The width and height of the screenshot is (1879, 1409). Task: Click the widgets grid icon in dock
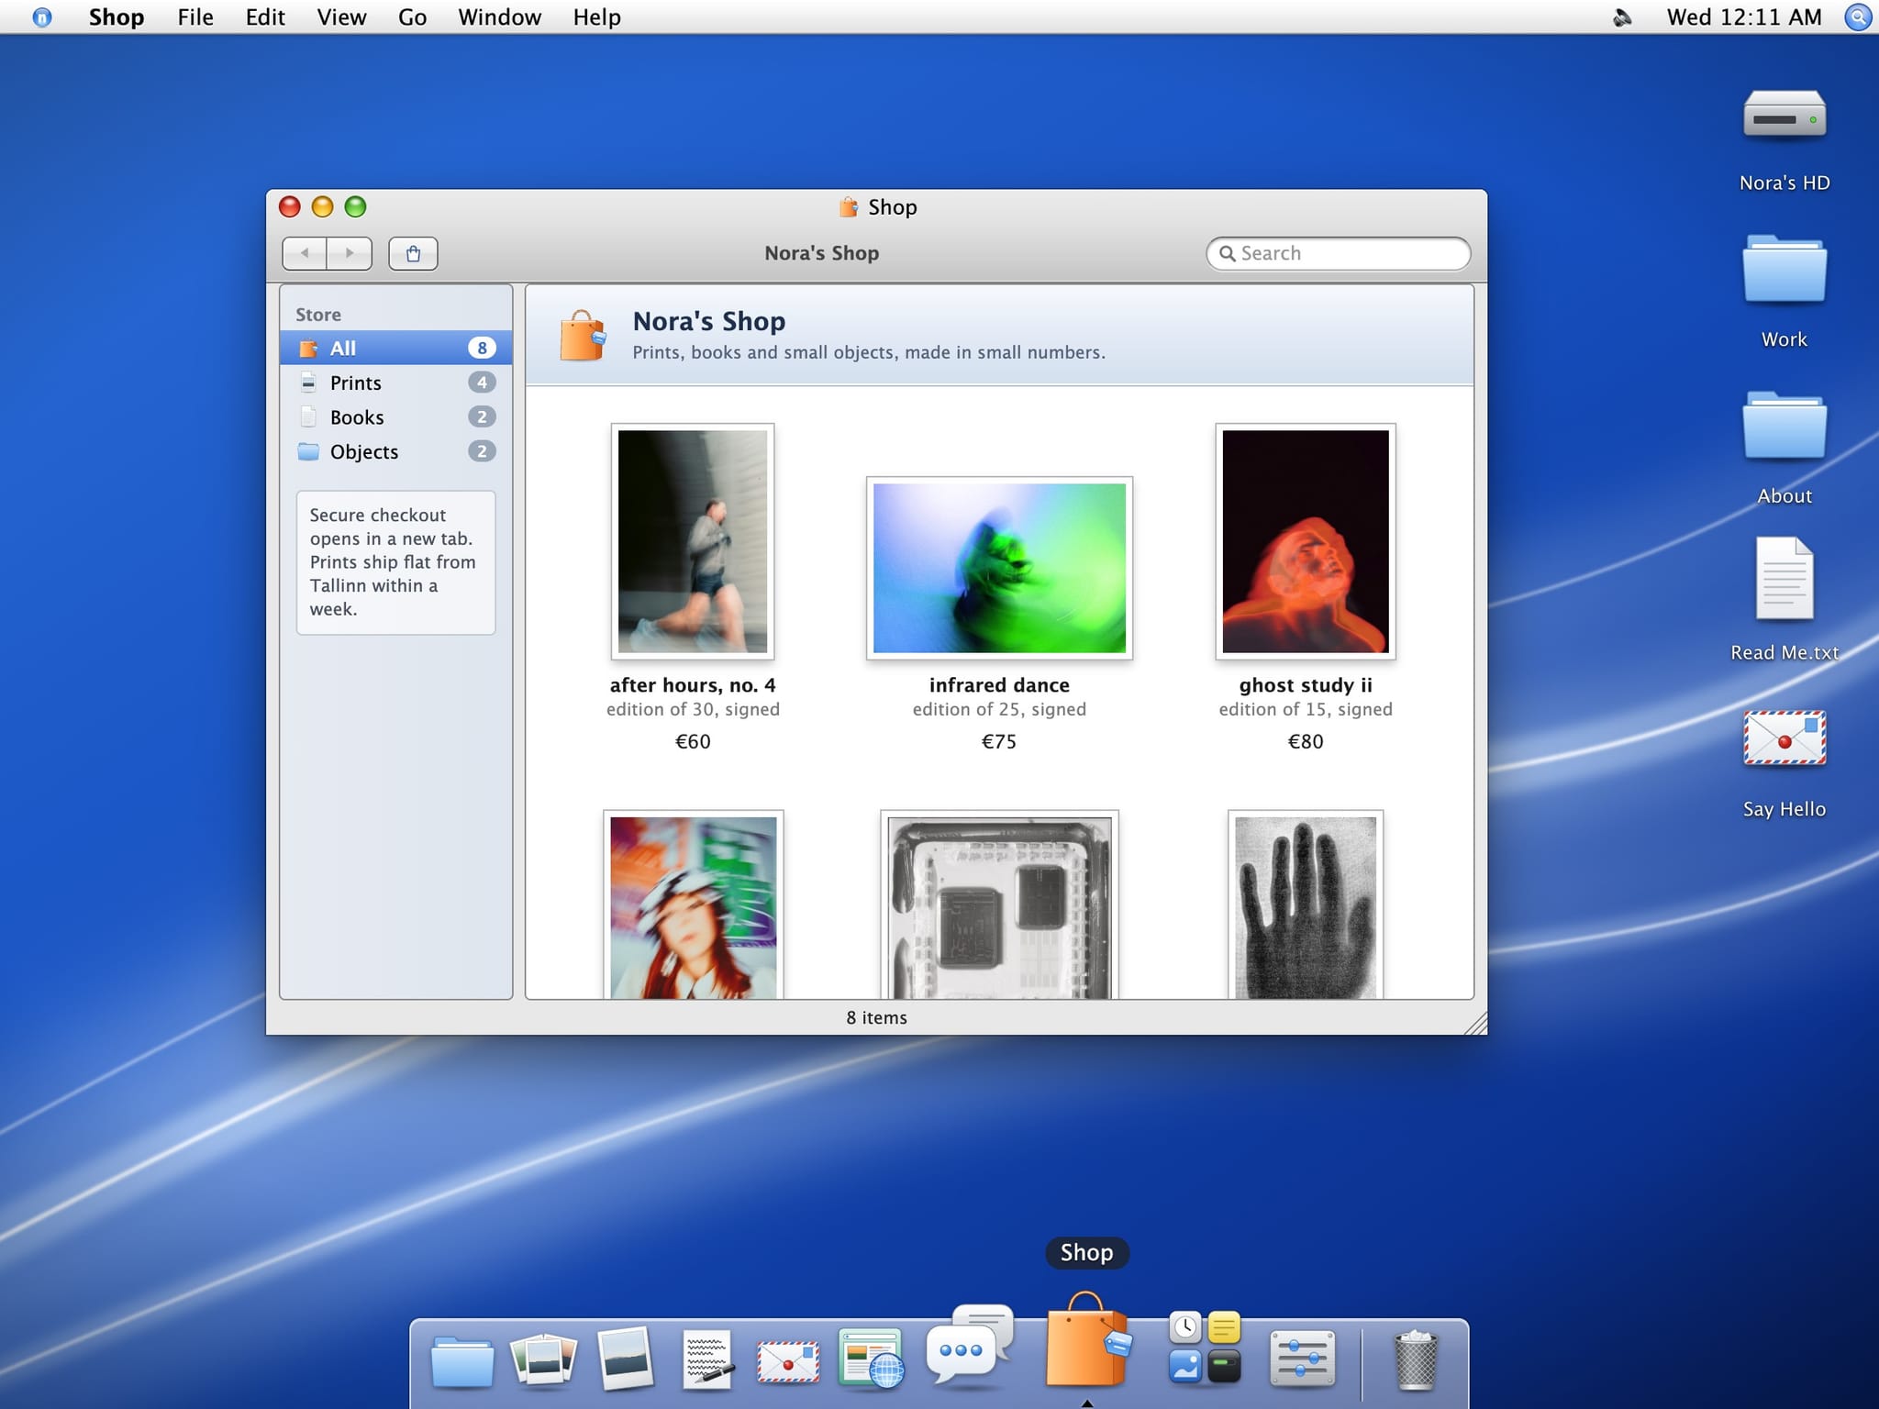pyautogui.click(x=1205, y=1347)
